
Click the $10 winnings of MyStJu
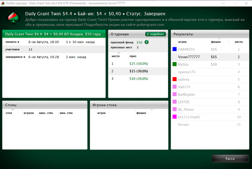pyautogui.click(x=214, y=64)
